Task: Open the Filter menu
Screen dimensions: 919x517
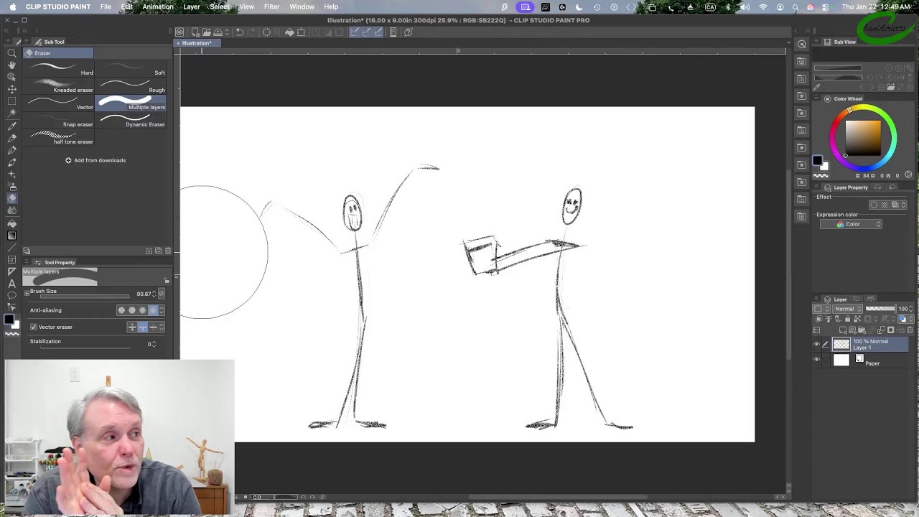Action: click(271, 6)
